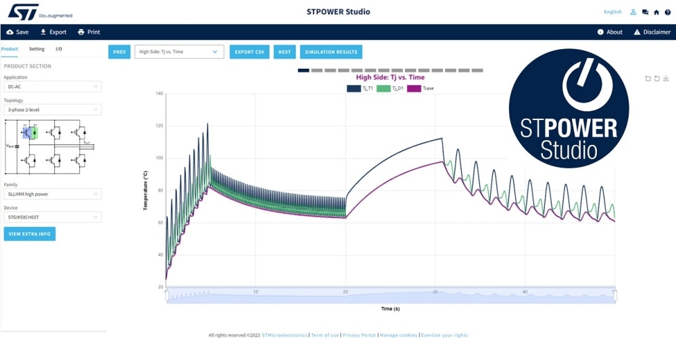The height and width of the screenshot is (338, 676).
Task: Click the Export download icon
Action: coord(43,32)
